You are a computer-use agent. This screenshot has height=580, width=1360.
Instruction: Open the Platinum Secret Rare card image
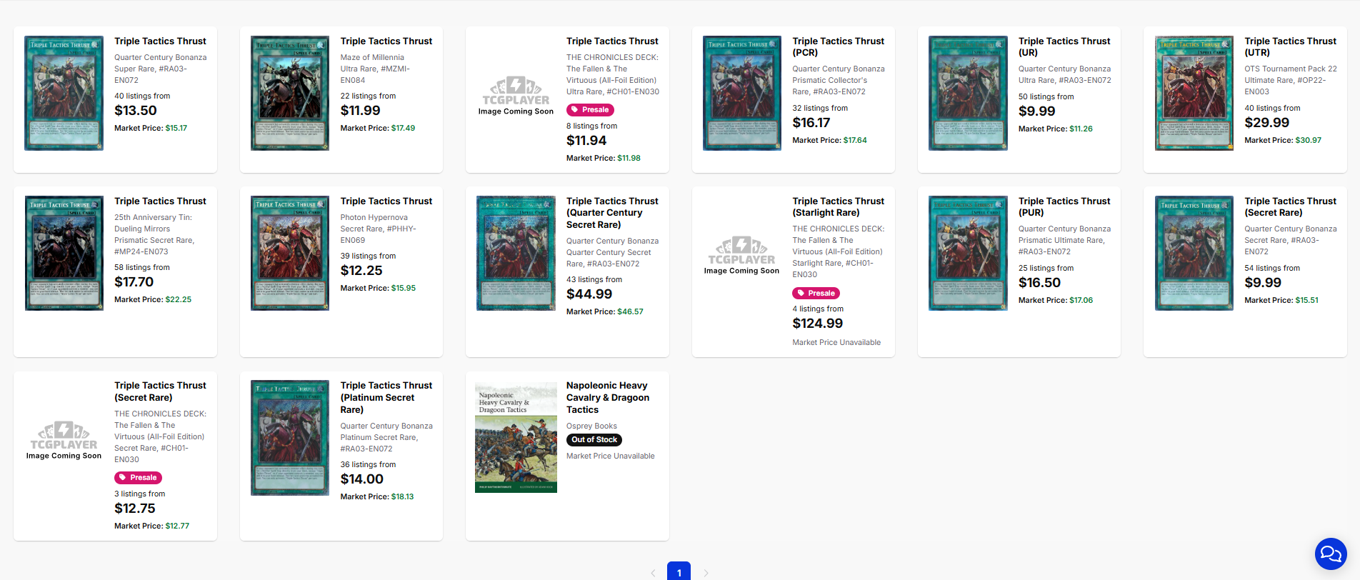coord(290,438)
